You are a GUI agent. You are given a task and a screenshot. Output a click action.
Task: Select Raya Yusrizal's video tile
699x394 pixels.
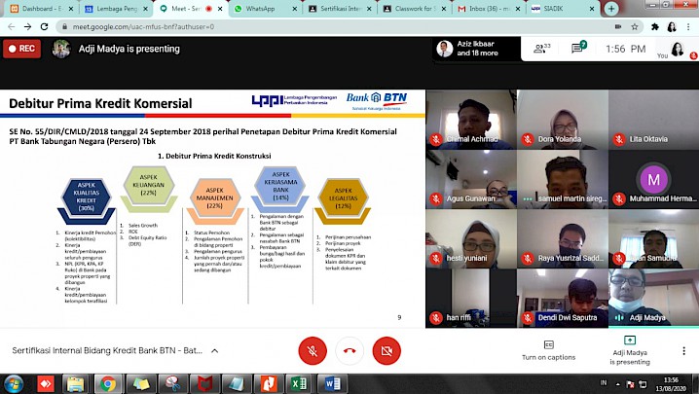tap(563, 239)
